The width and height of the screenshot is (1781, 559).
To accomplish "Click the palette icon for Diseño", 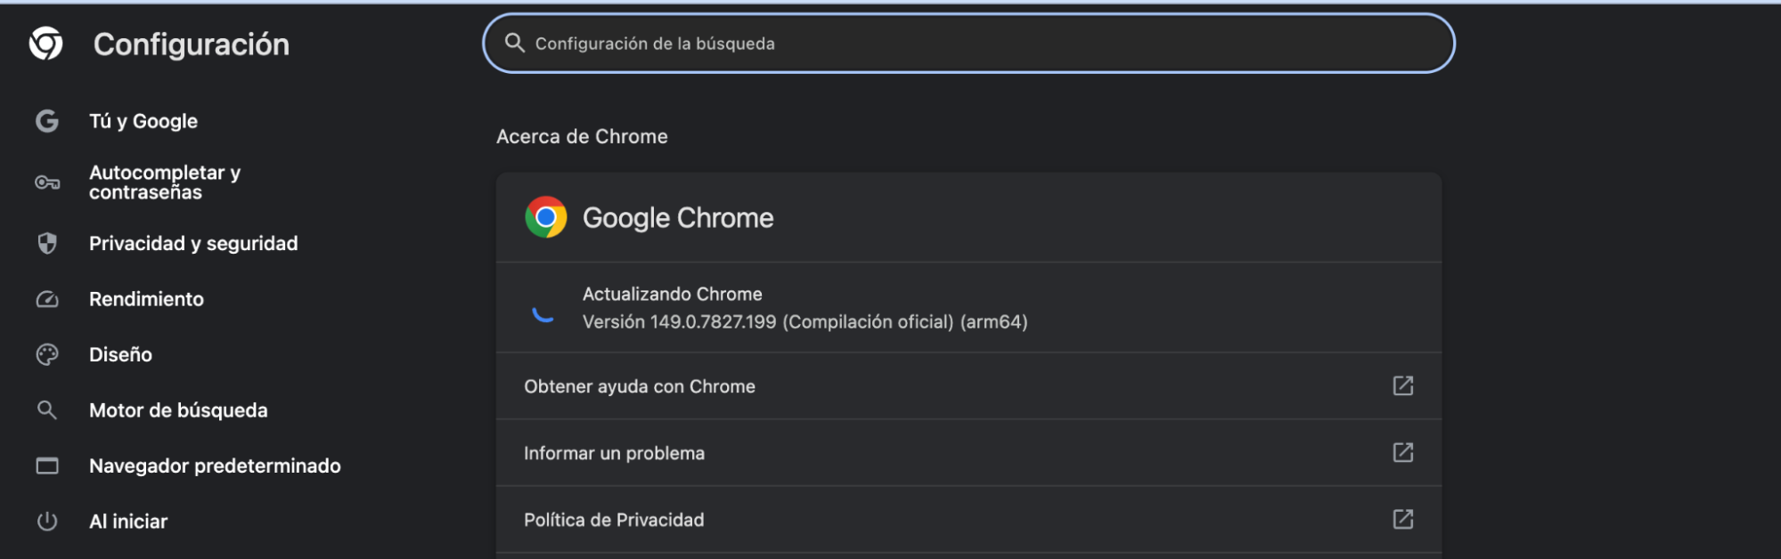I will 47,354.
